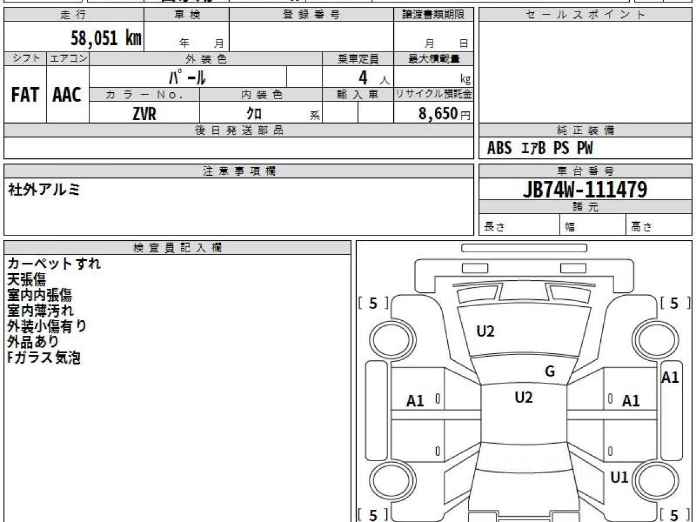Image resolution: width=696 pixels, height=522 pixels.
Task: Click the エアコン label
Action: pyautogui.click(x=68, y=59)
